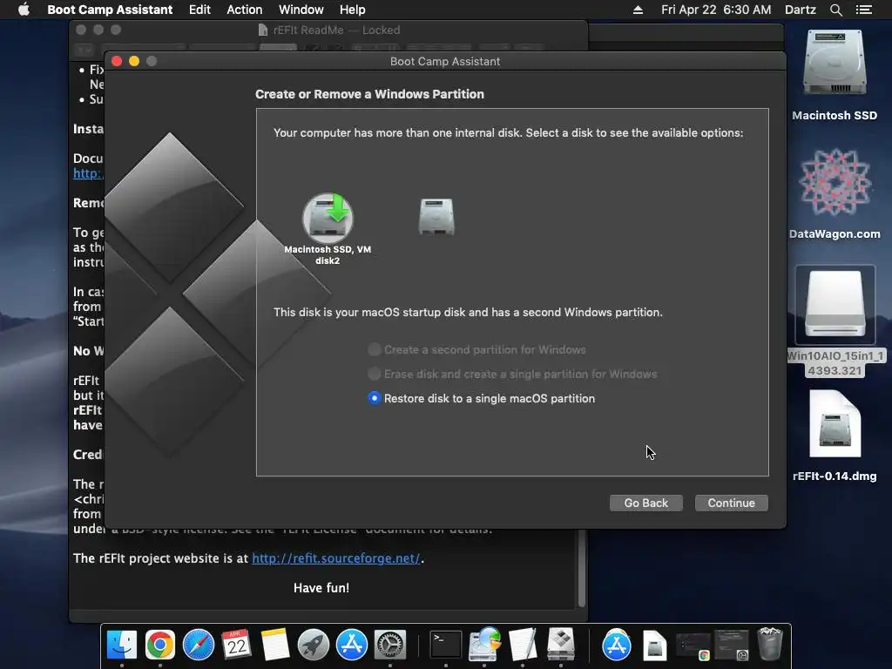Click the date and time in menu bar
The height and width of the screenshot is (669, 892).
point(716,10)
